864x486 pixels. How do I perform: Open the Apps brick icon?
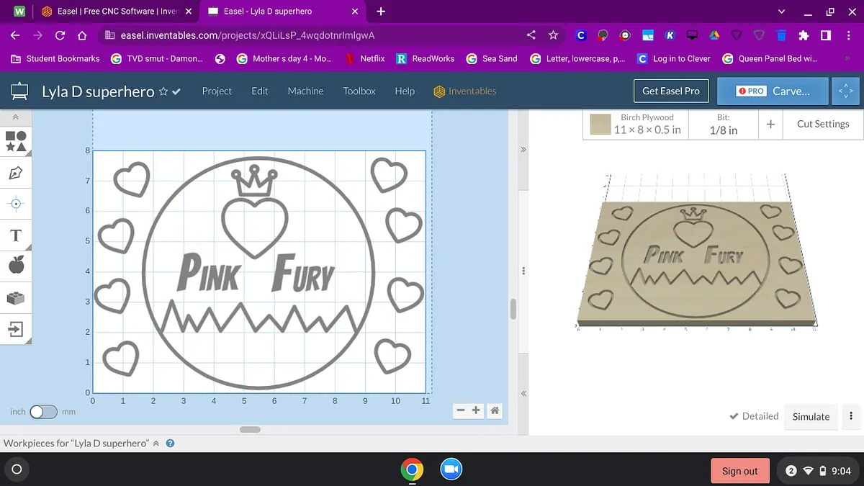(x=16, y=297)
